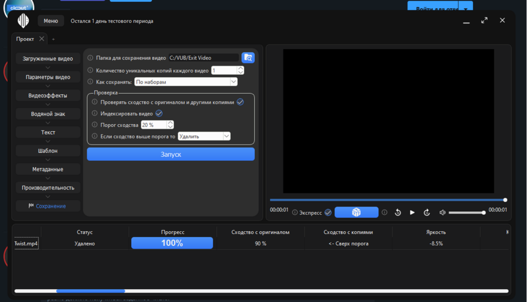
Task: Click info icon for threshold action
Action: pyautogui.click(x=95, y=136)
